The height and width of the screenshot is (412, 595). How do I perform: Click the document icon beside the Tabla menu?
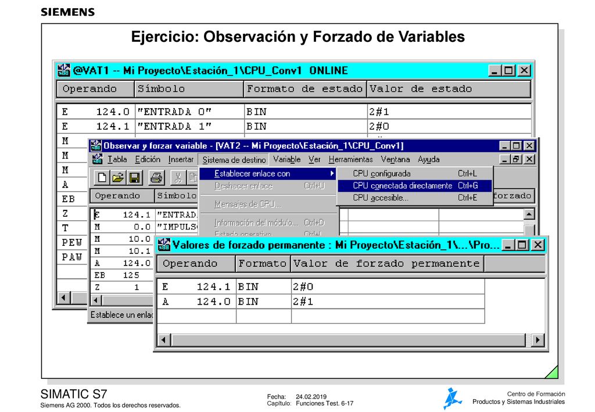[x=98, y=159]
